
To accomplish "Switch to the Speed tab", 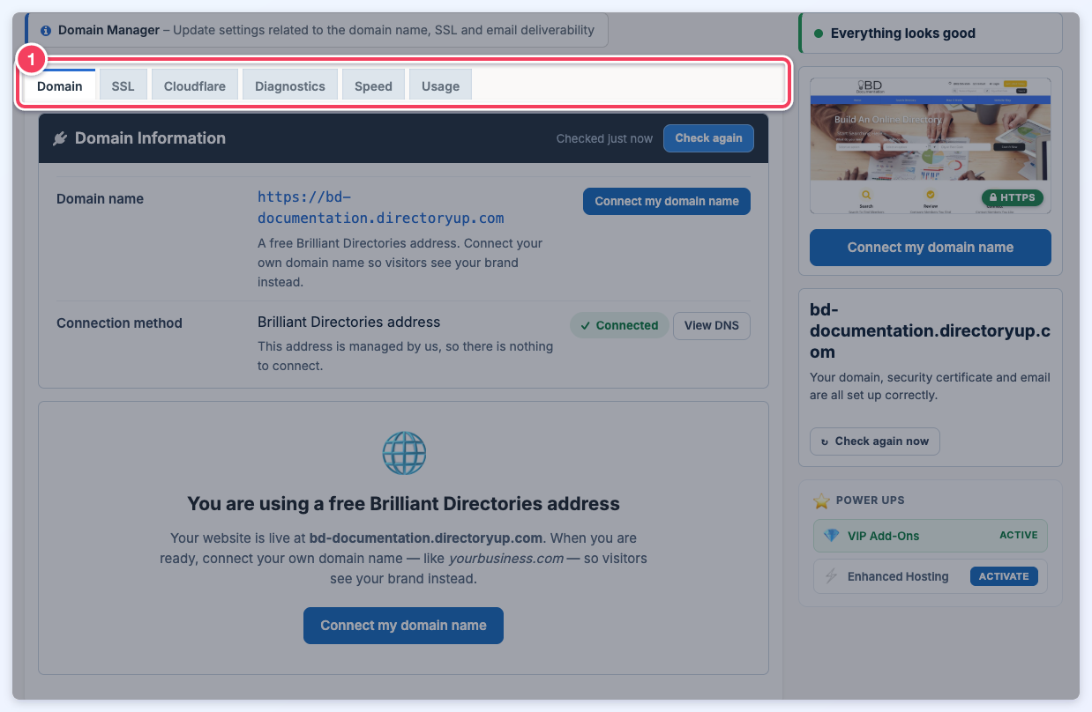I will point(373,85).
